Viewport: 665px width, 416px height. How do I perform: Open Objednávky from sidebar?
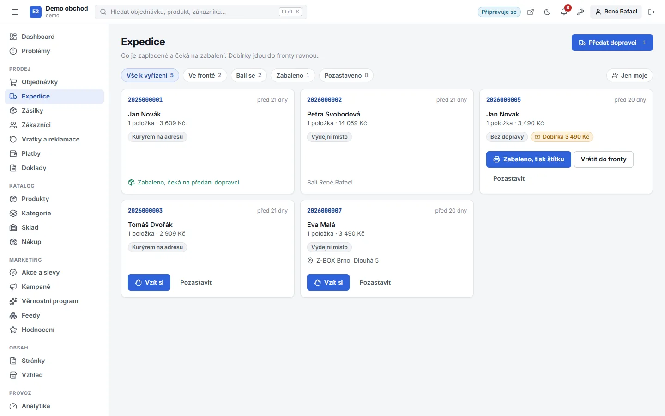pyautogui.click(x=54, y=82)
